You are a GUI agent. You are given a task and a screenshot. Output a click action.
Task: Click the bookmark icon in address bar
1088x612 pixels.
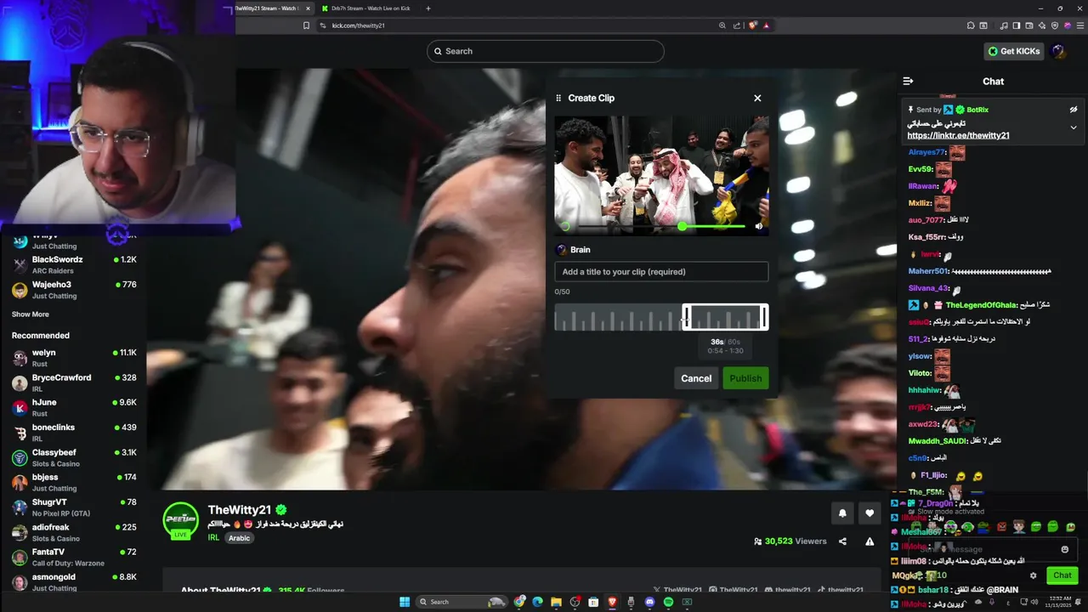coord(307,25)
